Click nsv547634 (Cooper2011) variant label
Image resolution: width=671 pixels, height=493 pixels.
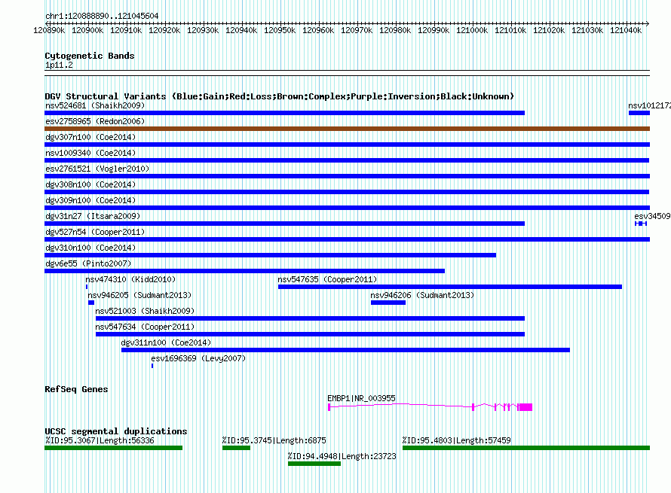[x=145, y=327]
